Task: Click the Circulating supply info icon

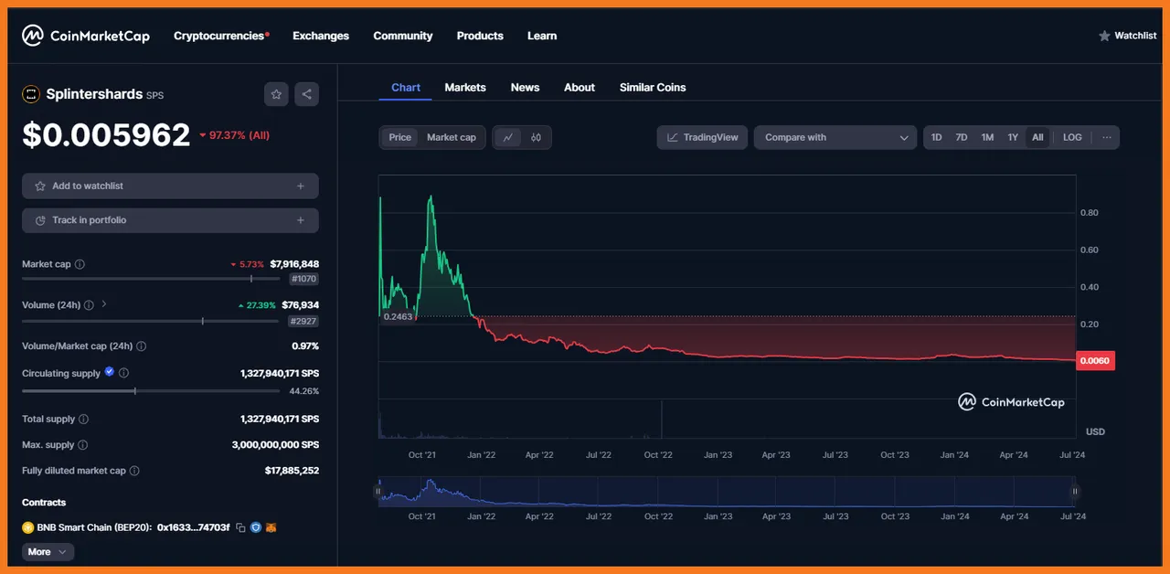Action: pos(123,373)
